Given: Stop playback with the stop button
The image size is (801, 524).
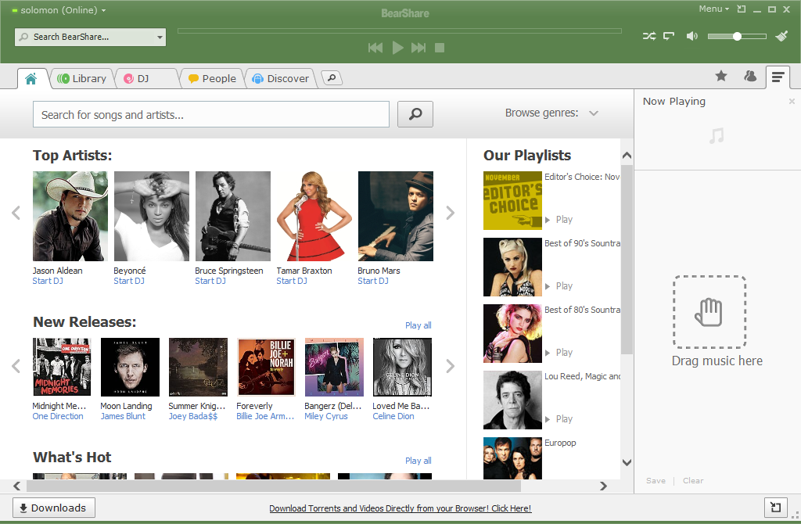Looking at the screenshot, I should tap(440, 48).
